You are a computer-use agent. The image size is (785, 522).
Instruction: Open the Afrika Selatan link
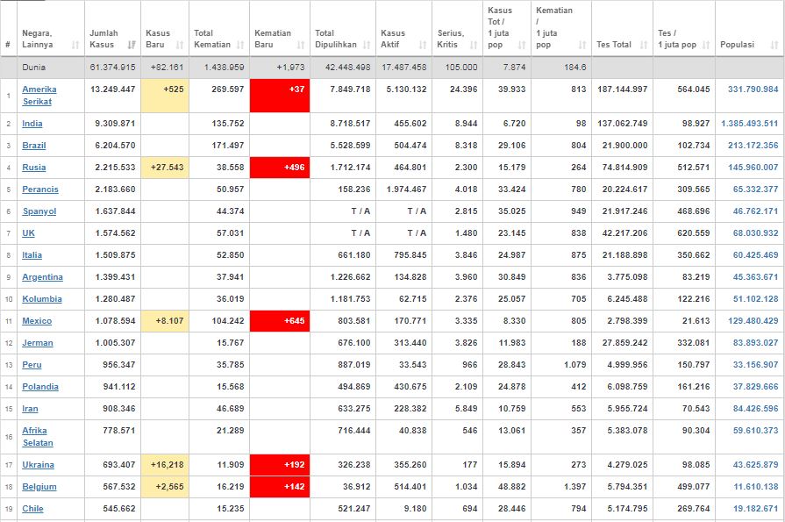(38, 437)
